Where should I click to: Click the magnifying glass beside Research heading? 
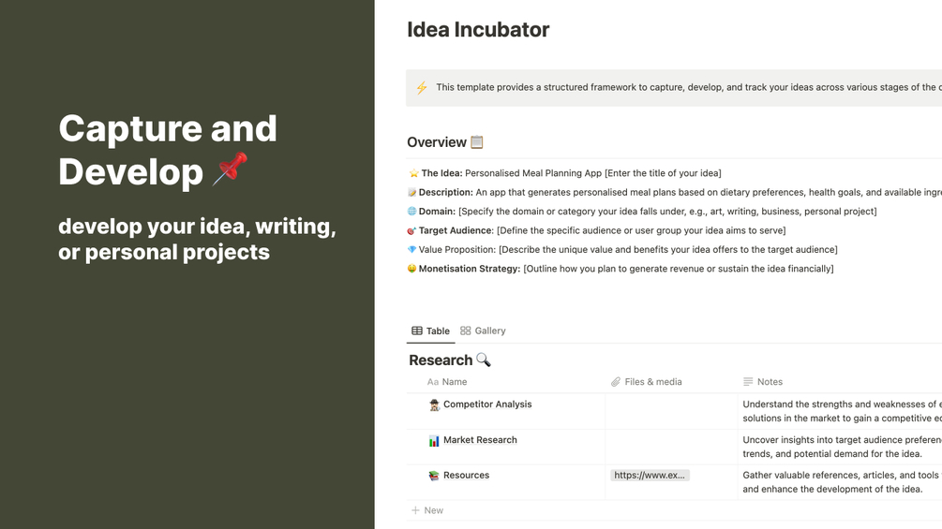pyautogui.click(x=484, y=360)
